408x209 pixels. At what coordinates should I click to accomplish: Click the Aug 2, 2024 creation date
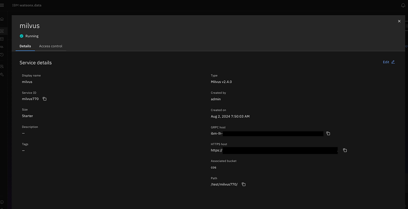coord(230,116)
